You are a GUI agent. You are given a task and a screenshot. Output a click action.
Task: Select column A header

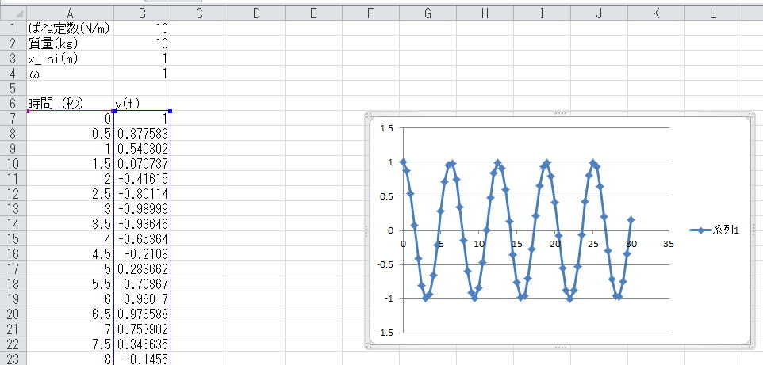71,13
